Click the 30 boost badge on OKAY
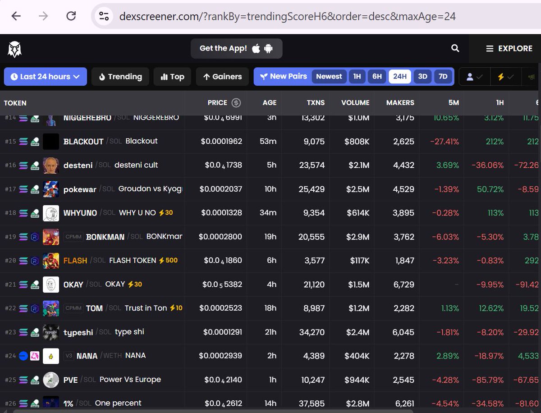Image resolution: width=541 pixels, height=413 pixels. click(135, 284)
